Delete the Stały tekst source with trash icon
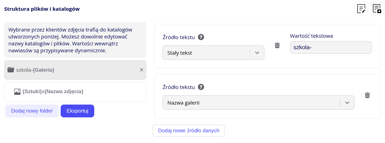The width and height of the screenshot is (385, 143). point(277,45)
